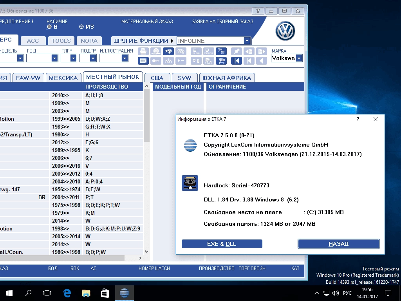Expand the ГОД dropdown
Screen dimensions: 401x301
coord(54,58)
